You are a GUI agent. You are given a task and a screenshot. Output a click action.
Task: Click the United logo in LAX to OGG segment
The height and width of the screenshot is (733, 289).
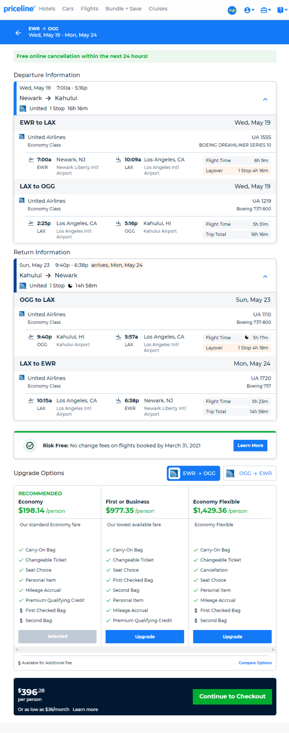[22, 200]
